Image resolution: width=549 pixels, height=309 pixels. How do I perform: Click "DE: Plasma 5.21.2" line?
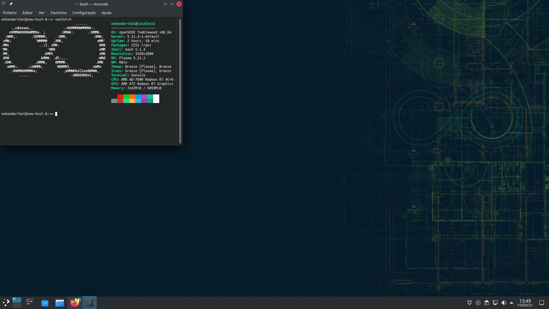(128, 58)
